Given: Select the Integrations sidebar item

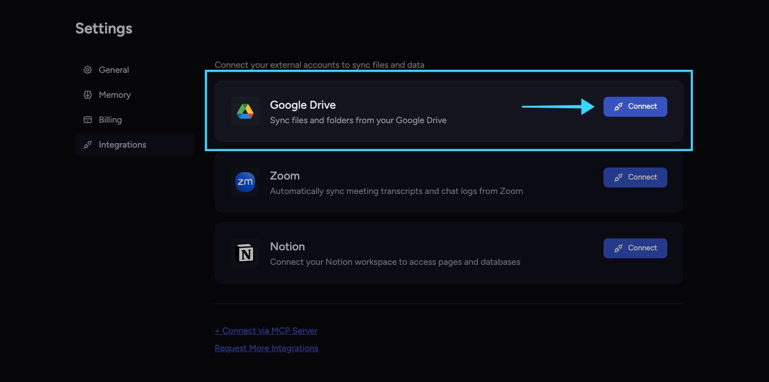Looking at the screenshot, I should (x=135, y=145).
